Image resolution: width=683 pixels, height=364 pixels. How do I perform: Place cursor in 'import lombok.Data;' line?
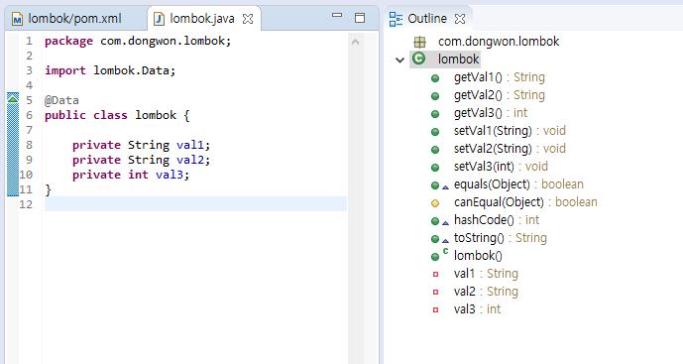click(110, 70)
